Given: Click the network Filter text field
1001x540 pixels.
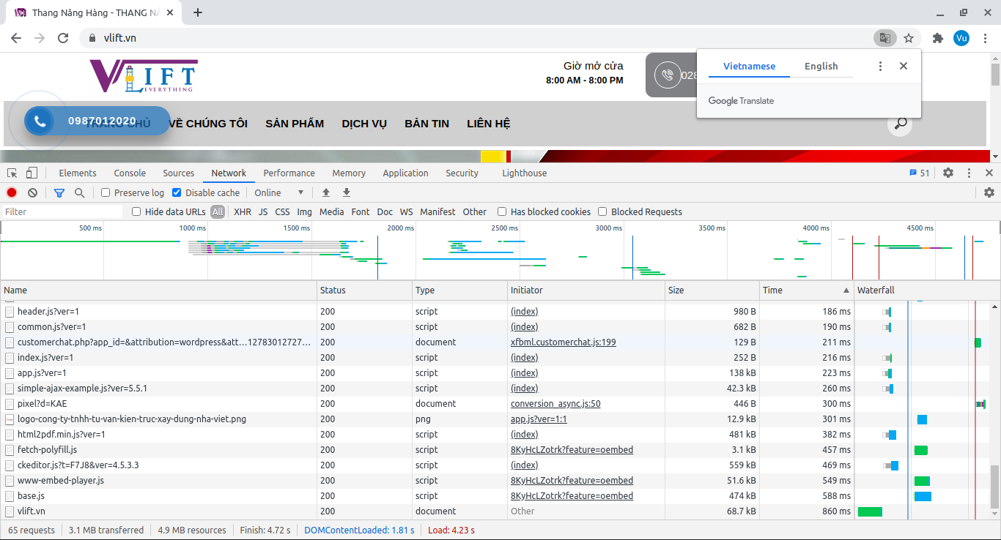Looking at the screenshot, I should pos(62,211).
